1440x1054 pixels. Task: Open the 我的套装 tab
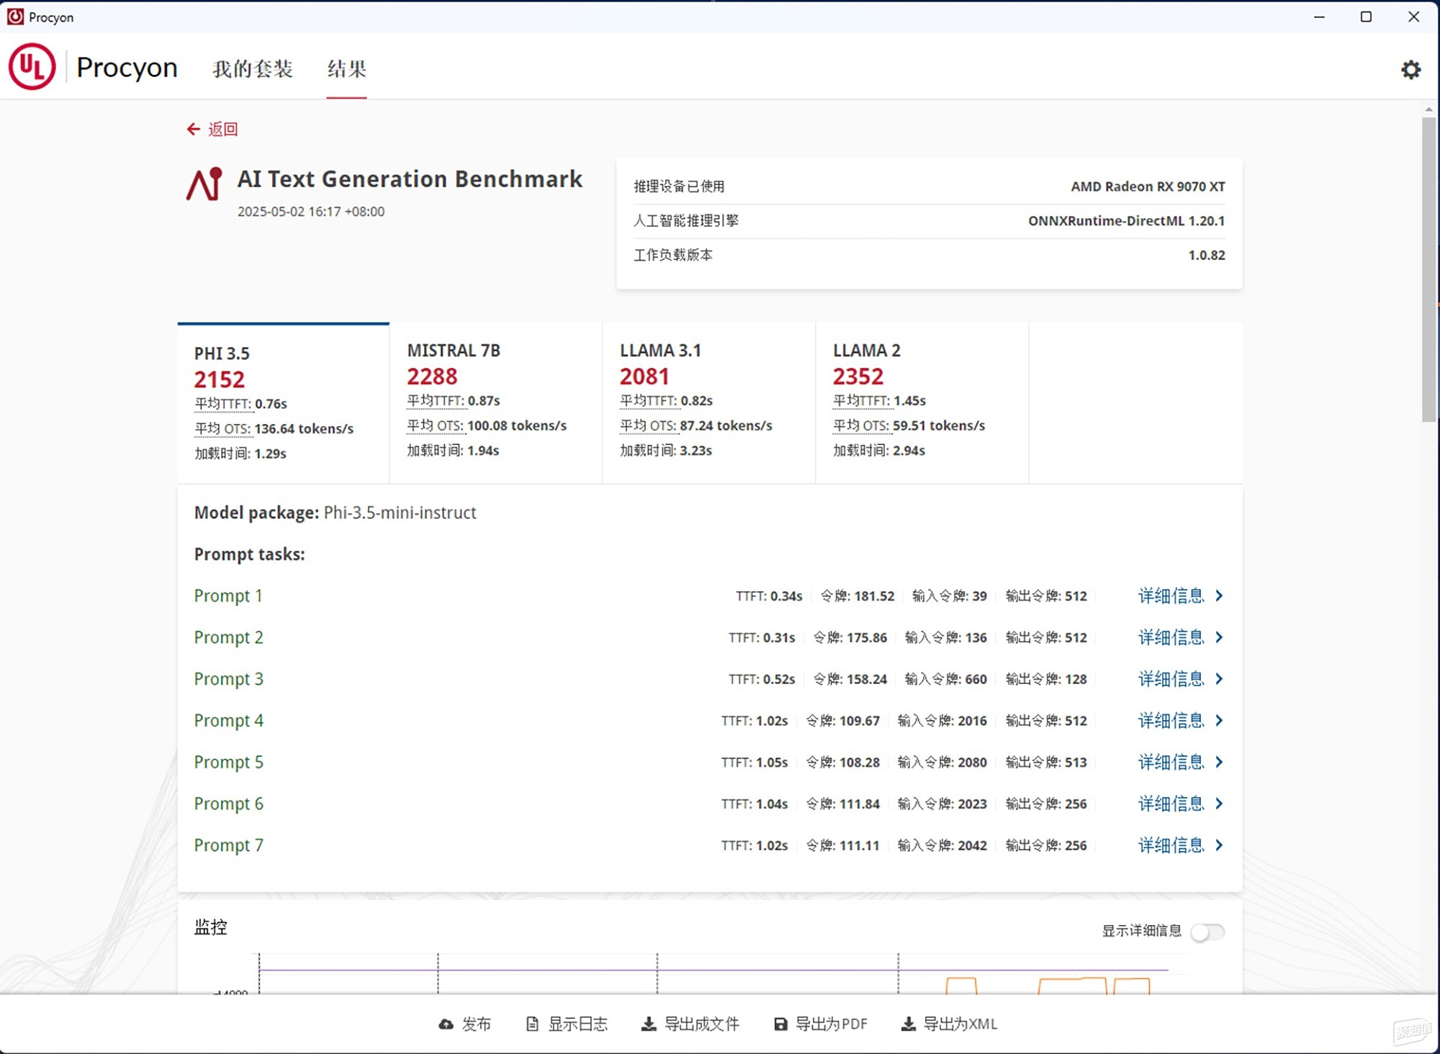point(253,69)
